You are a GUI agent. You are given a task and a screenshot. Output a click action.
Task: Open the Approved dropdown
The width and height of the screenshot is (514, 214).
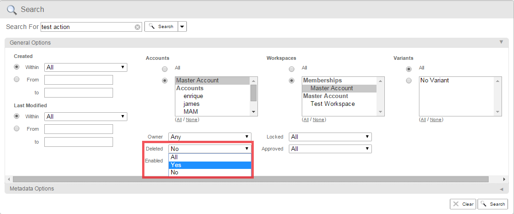[330, 149]
